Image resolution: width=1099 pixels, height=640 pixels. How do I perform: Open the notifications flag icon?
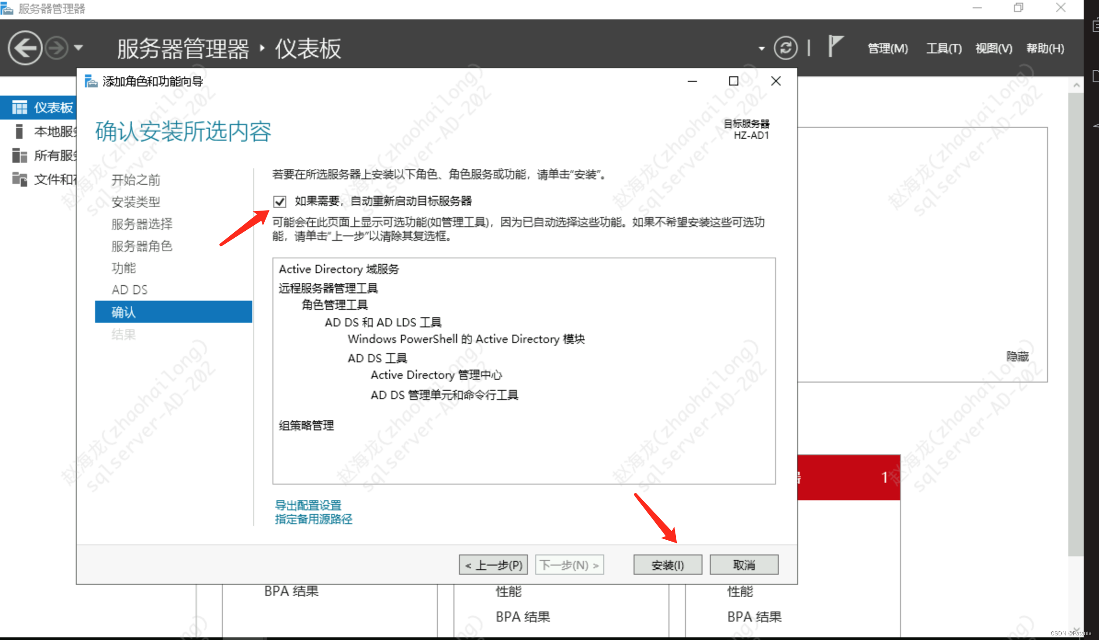(x=835, y=47)
